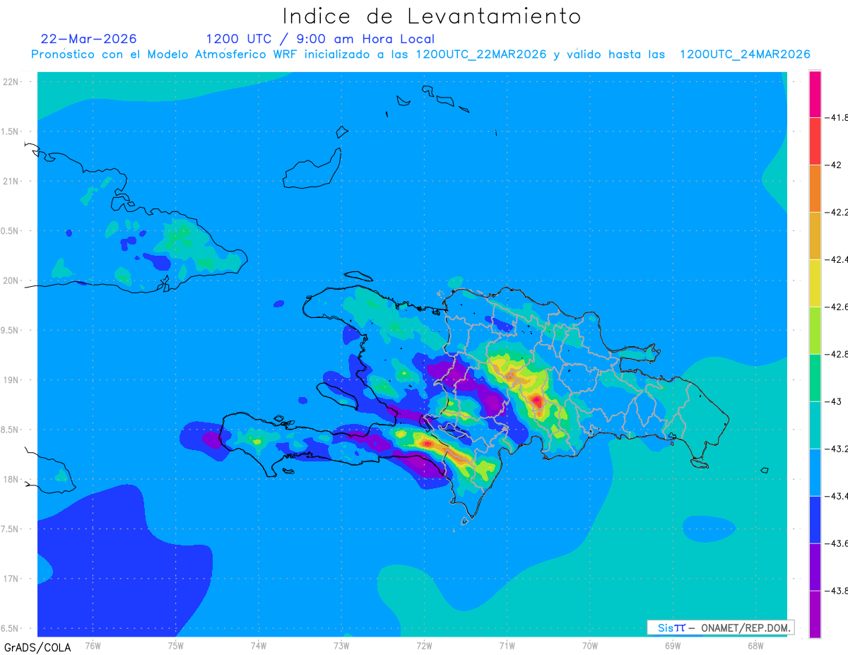Screen dimensions: 848x655
Task: Choose the dark blue swatch between -43.4 and -43.6
Action: click(815, 520)
